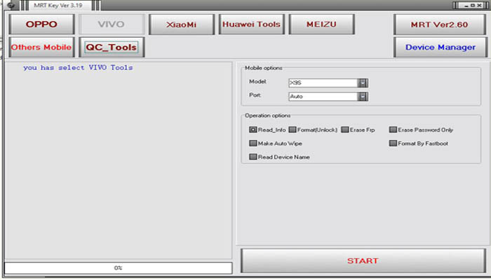Select the VIVO tools button
The height and width of the screenshot is (280, 491).
point(112,24)
